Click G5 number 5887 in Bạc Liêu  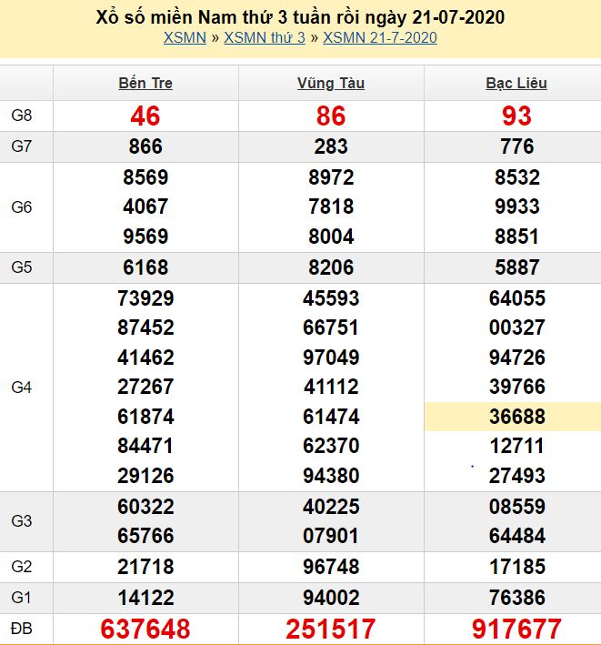coord(516,267)
